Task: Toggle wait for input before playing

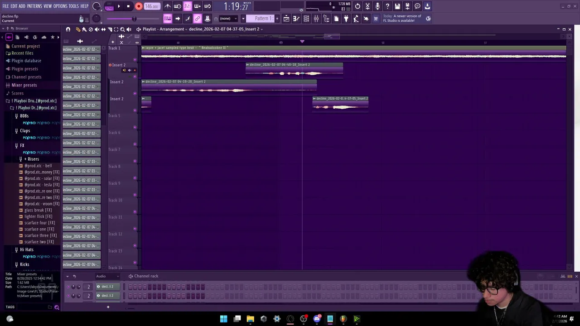Action: coord(178,6)
